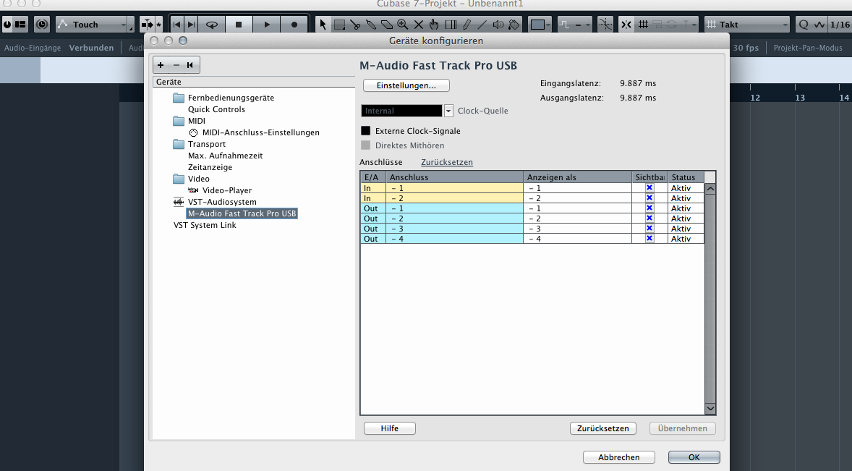Select the Split scissors tool
This screenshot has height=471, width=852.
point(355,25)
